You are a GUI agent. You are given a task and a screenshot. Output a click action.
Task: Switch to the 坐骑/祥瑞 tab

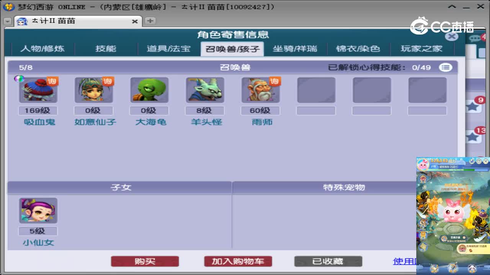[296, 49]
